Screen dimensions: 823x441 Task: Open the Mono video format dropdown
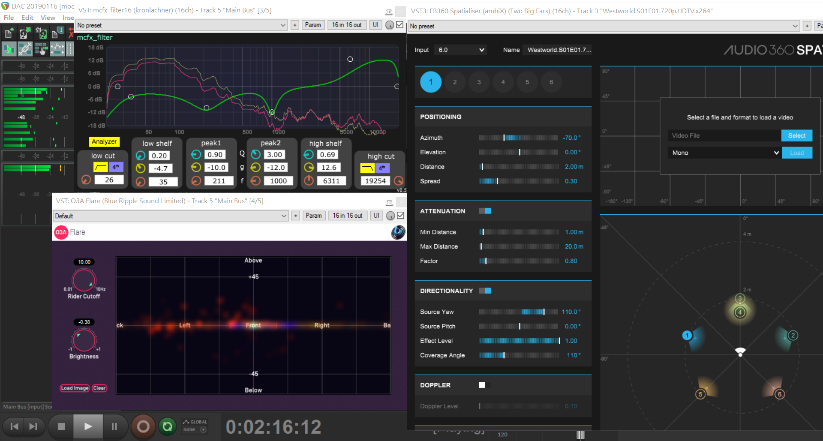(x=724, y=153)
